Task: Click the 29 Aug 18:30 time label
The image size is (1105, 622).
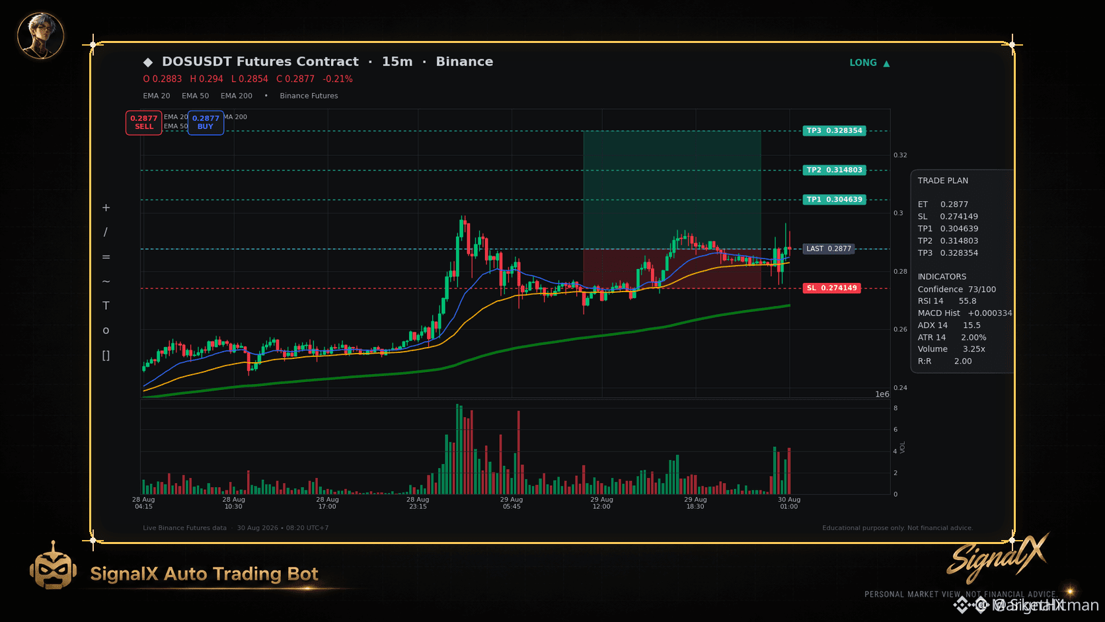Action: click(x=695, y=503)
